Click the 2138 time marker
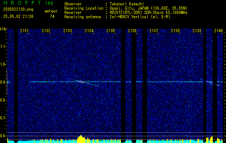Image resolution: width=226 pixels, height=143 pixels. tap(175, 31)
